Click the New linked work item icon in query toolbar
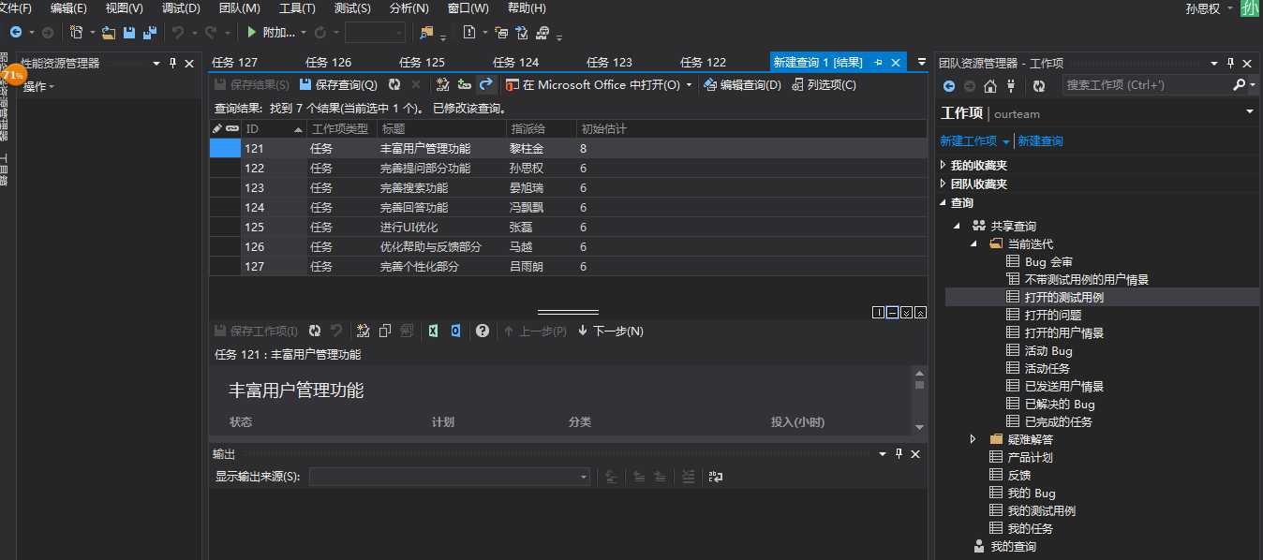 click(x=444, y=84)
